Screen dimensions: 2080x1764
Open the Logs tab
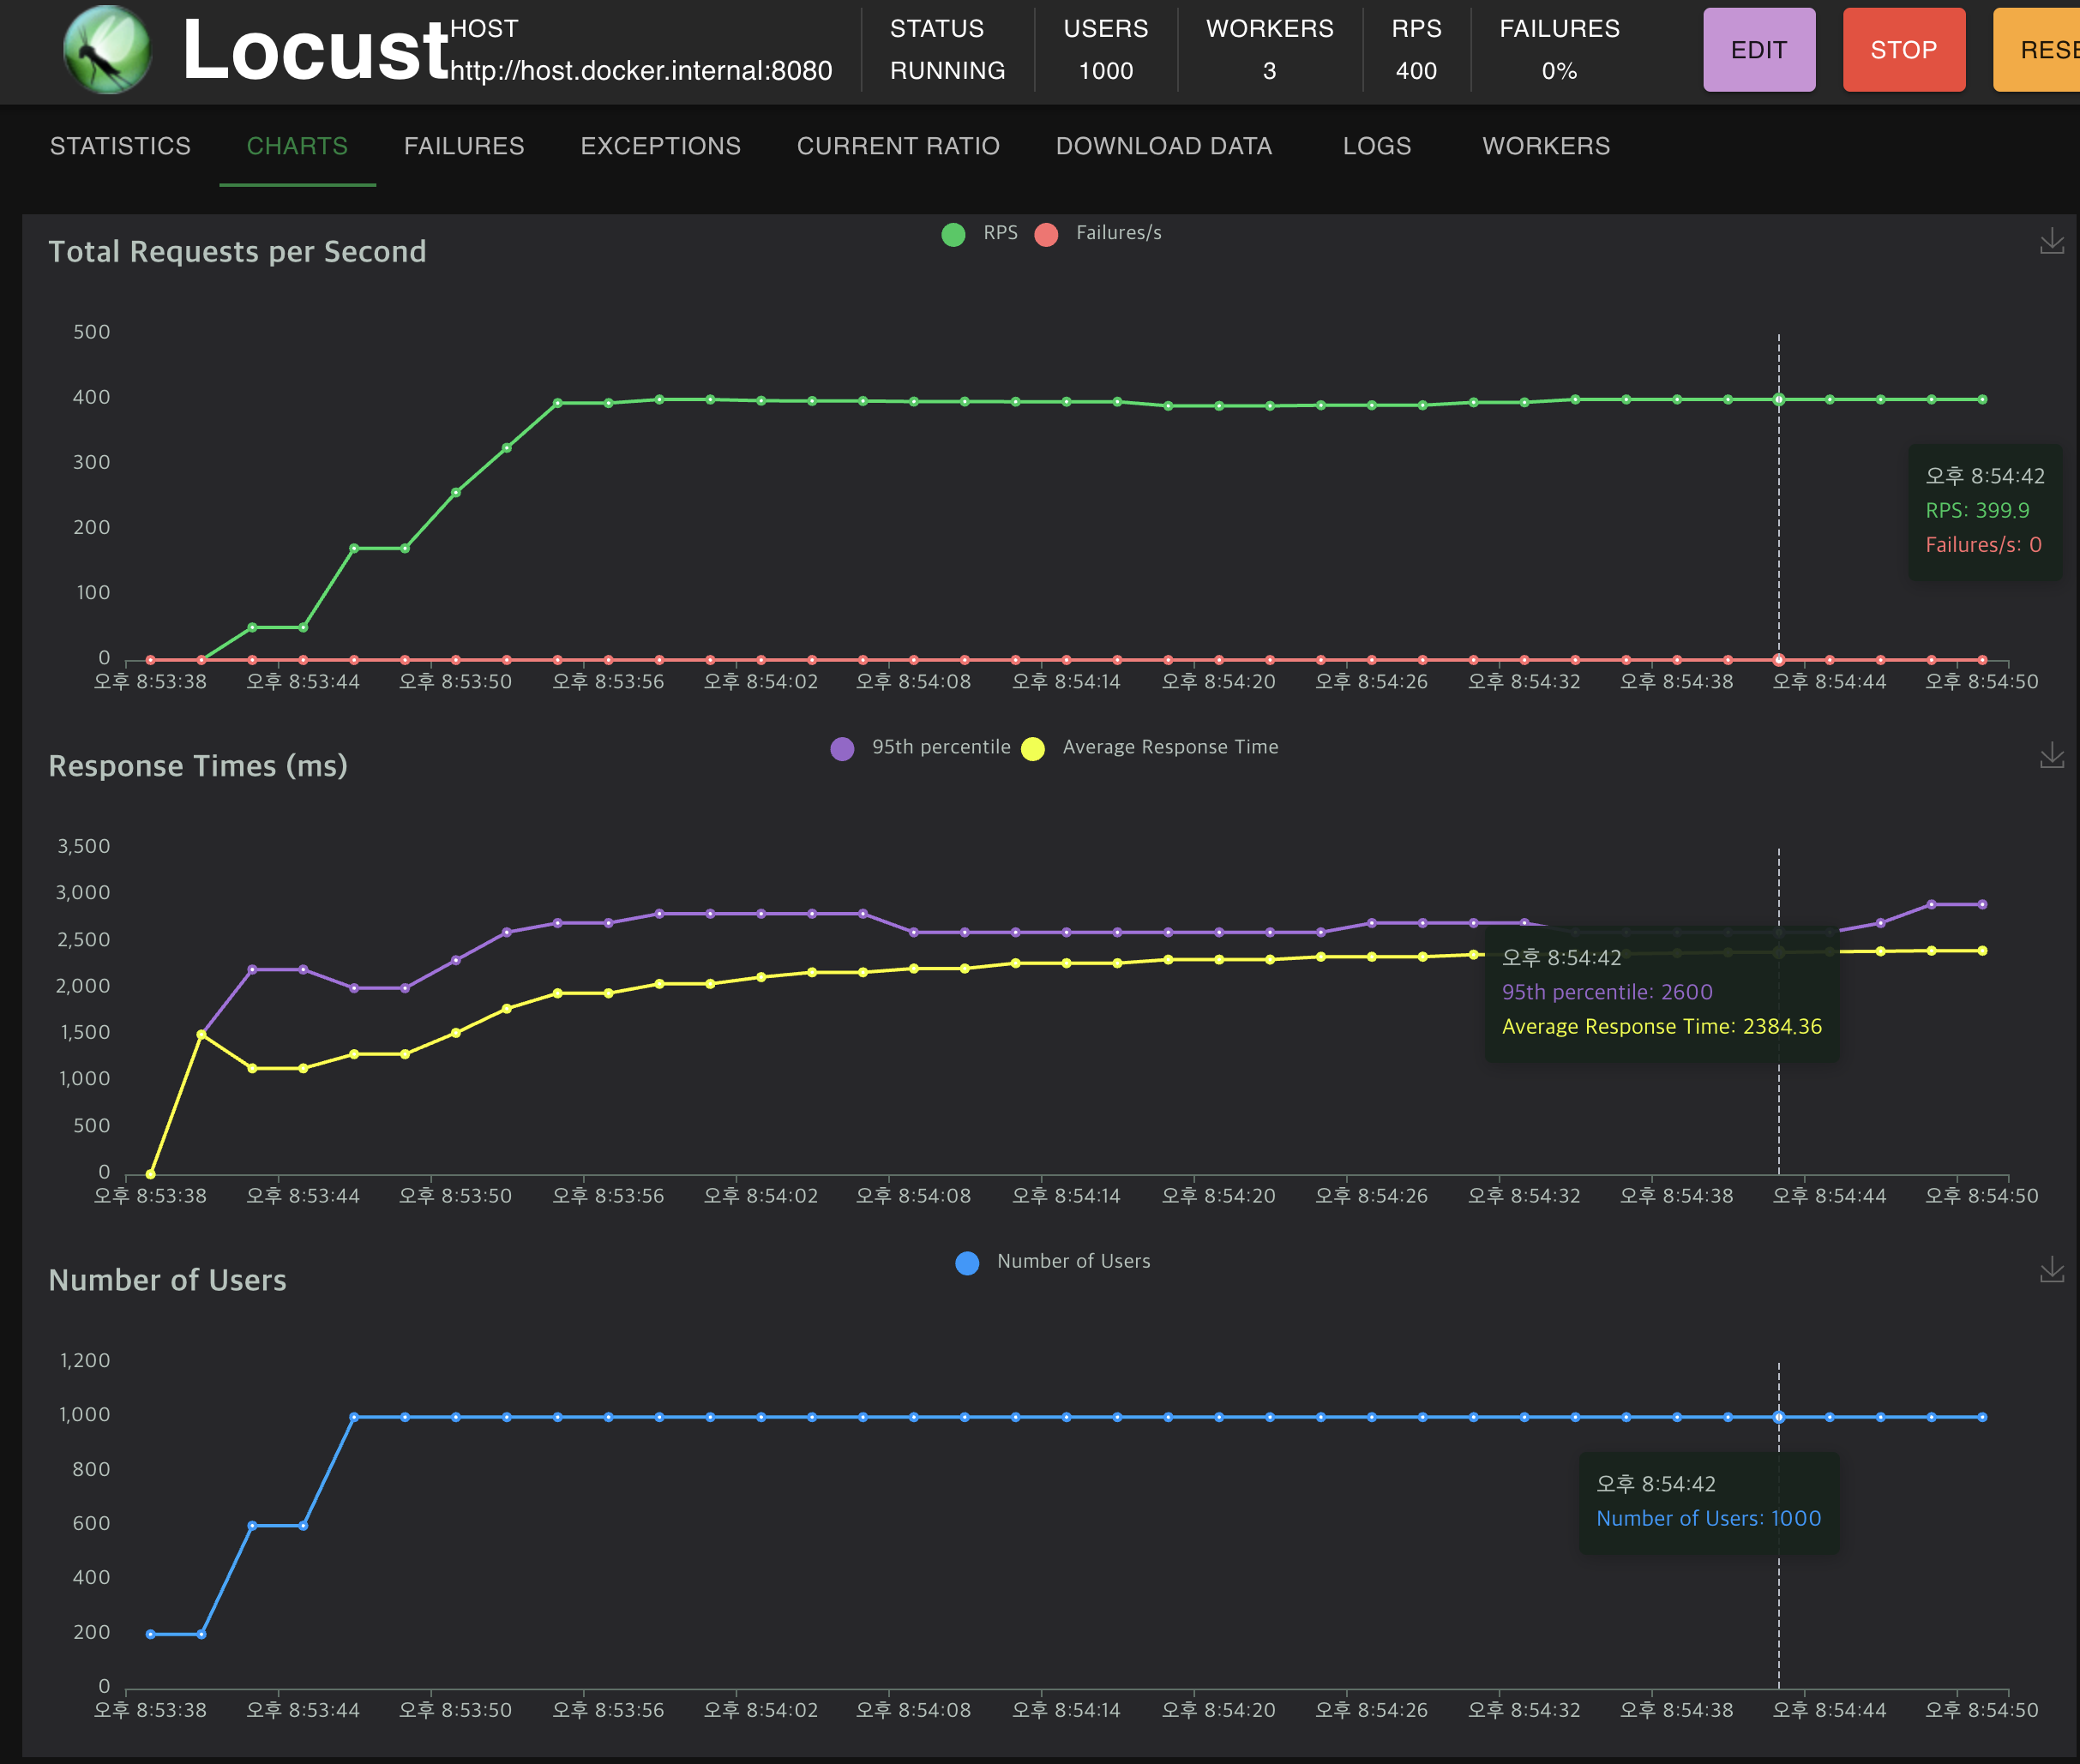click(x=1376, y=146)
